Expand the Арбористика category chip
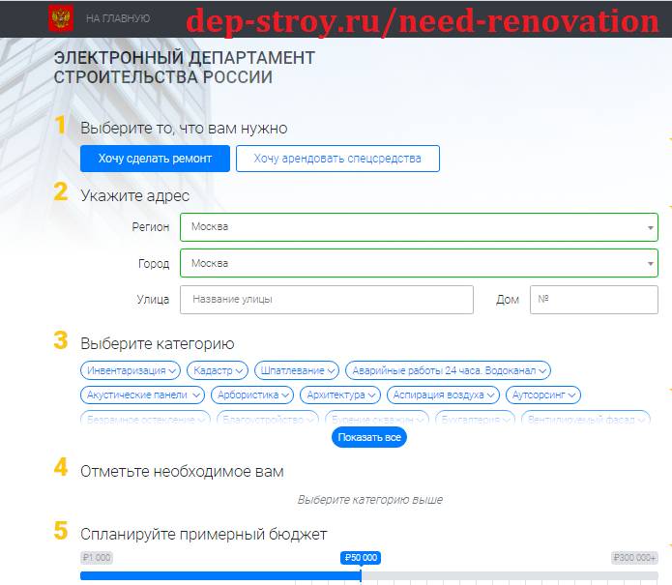The width and height of the screenshot is (672, 585). pos(251,395)
